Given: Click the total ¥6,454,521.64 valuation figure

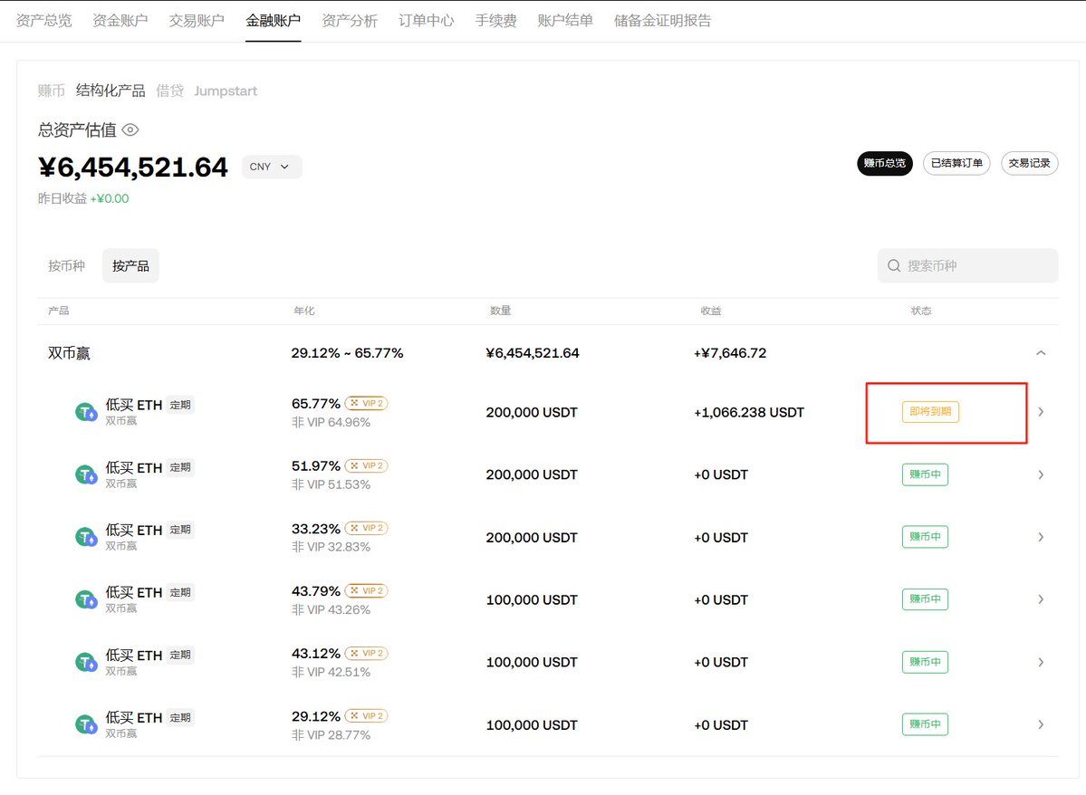Looking at the screenshot, I should [x=133, y=168].
